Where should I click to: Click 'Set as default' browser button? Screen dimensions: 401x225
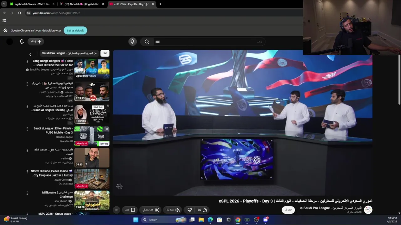click(75, 30)
